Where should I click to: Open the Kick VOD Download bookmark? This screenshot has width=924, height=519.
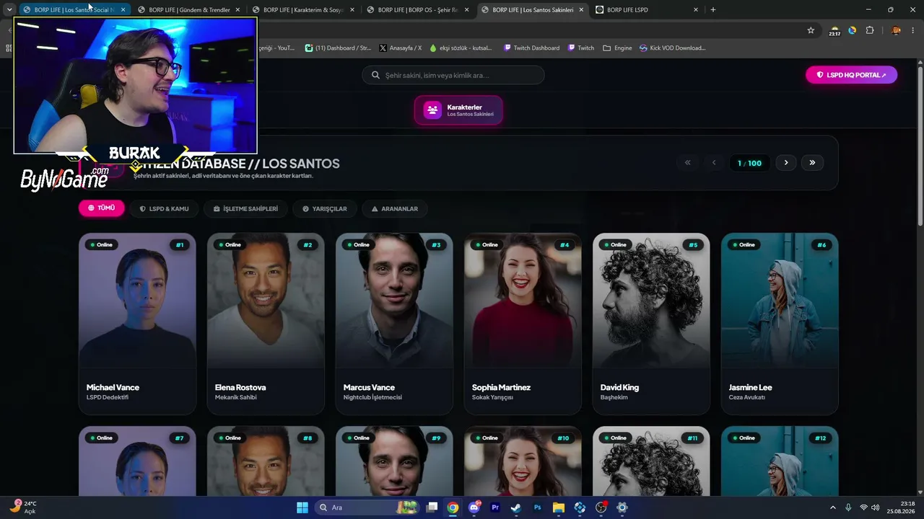672,48
